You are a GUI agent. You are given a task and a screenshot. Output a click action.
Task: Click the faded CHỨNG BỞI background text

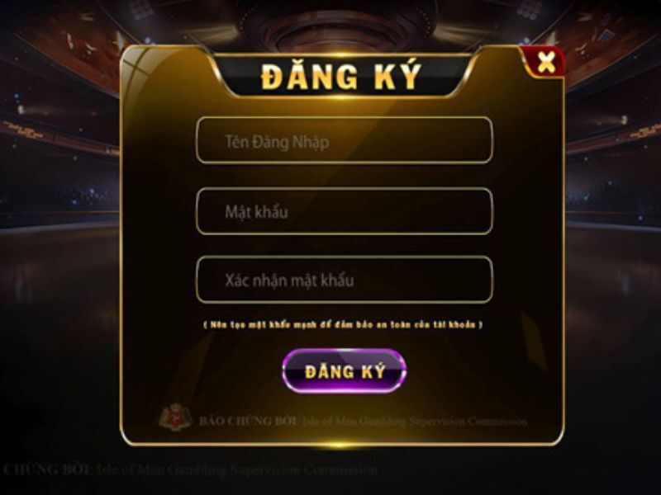(x=49, y=469)
